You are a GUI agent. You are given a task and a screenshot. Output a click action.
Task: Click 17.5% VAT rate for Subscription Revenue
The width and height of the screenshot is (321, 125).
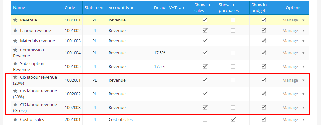[160, 66]
